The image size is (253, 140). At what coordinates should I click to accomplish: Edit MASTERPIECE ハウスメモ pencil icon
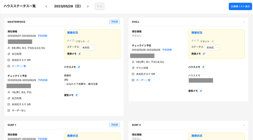(x=79, y=67)
